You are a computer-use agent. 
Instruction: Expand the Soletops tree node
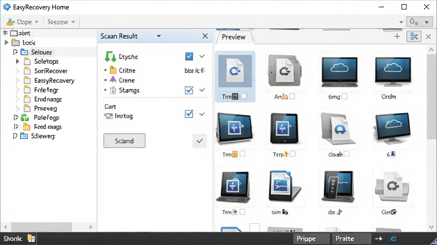click(17, 61)
